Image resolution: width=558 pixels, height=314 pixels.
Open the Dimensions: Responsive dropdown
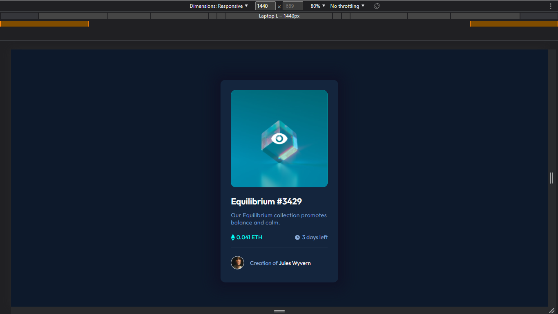point(219,6)
